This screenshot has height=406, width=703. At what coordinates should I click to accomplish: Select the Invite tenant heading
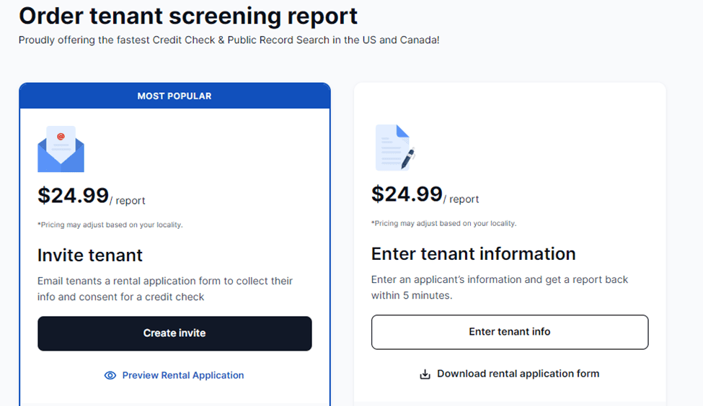pyautogui.click(x=90, y=255)
